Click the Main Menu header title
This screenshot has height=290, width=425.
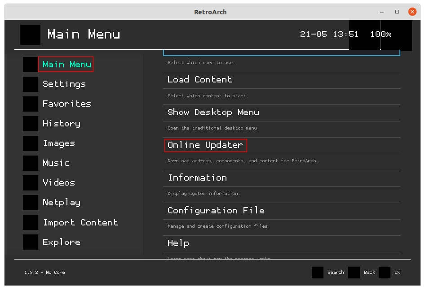pos(84,35)
